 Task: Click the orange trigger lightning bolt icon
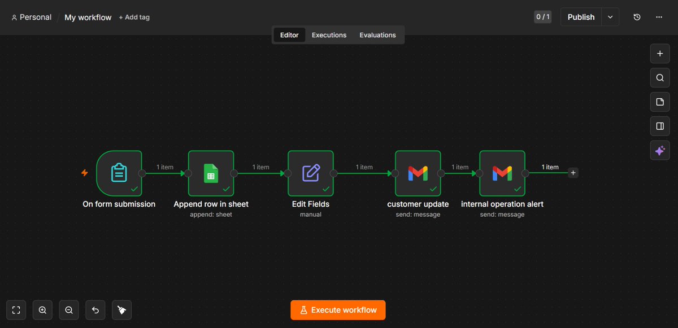click(85, 173)
